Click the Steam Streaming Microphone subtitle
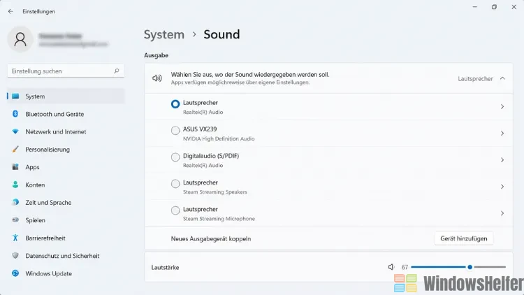 click(219, 219)
